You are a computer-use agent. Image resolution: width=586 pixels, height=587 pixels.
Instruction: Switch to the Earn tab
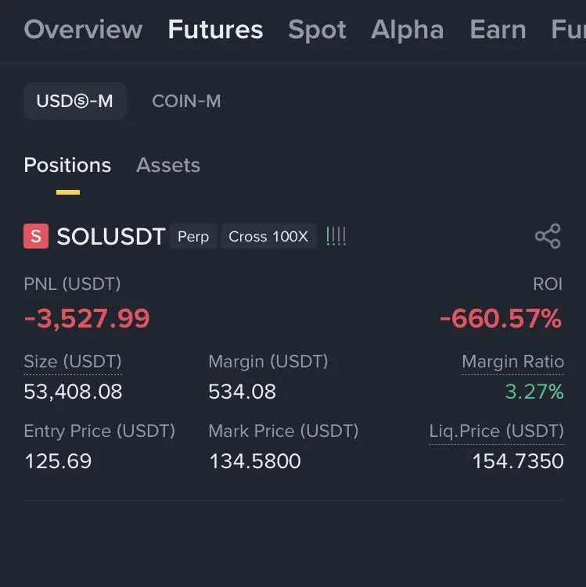pos(498,30)
